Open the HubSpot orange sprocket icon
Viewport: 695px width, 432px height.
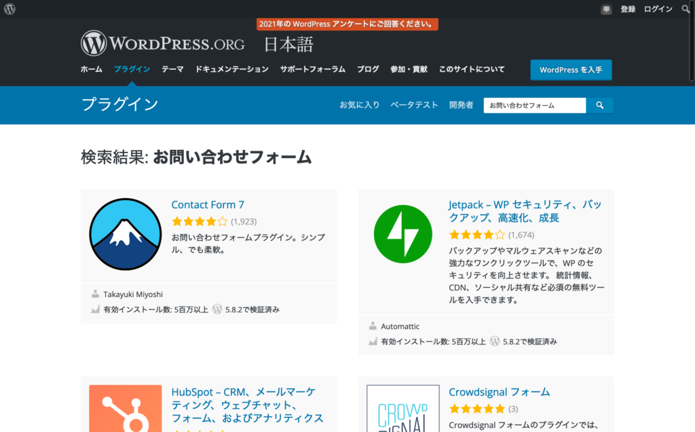coord(126,408)
